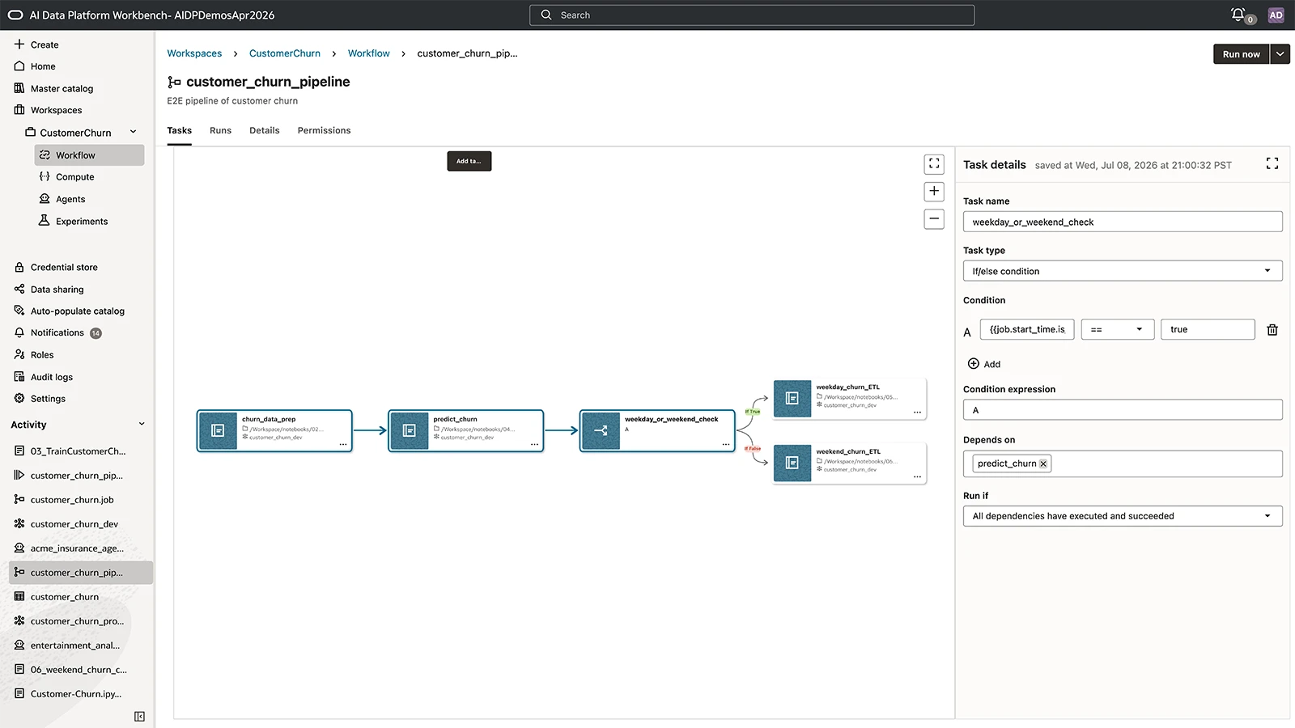
Task: Collapse the left sidebar panel
Action: pos(139,716)
